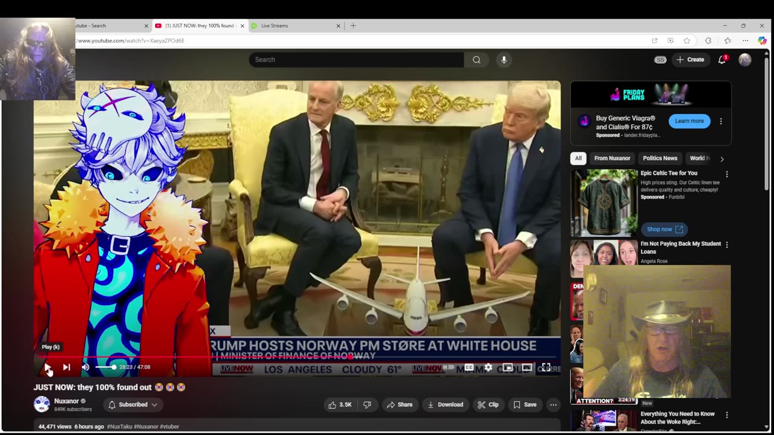This screenshot has width=774, height=435.
Task: Click the video Play button
Action: point(48,367)
